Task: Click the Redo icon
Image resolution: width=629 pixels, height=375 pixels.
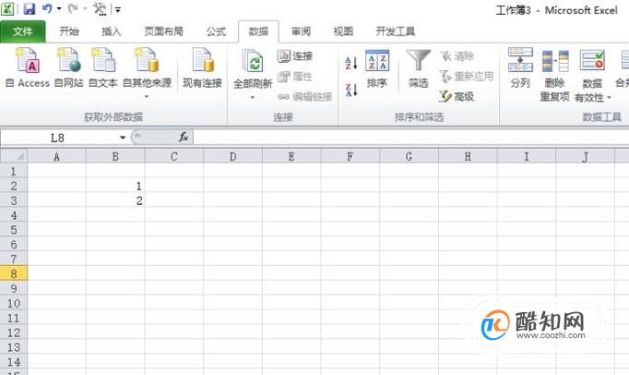Action: pyautogui.click(x=73, y=8)
